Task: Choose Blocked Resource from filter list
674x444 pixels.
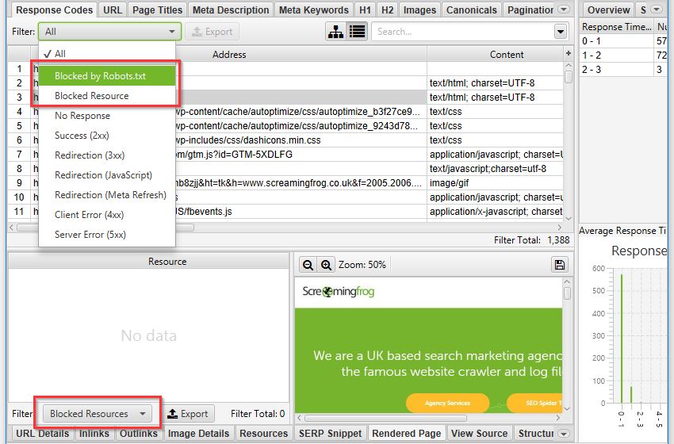Action: (91, 96)
